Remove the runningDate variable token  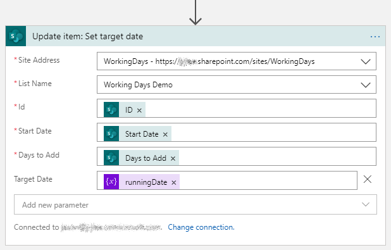(174, 183)
